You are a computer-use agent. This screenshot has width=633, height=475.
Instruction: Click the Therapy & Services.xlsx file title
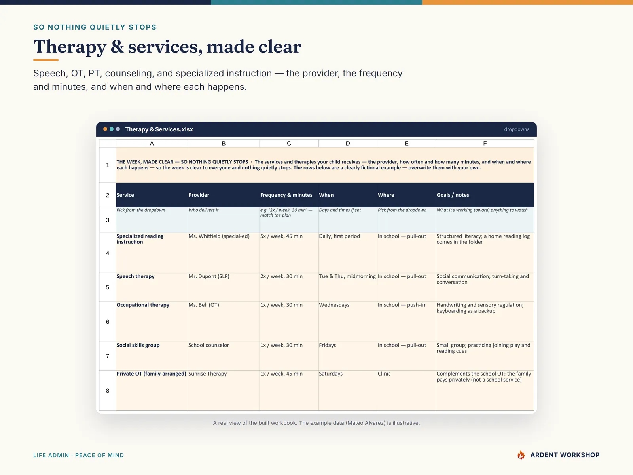tap(159, 129)
